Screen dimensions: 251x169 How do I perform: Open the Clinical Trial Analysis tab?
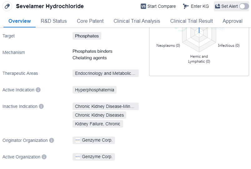[137, 21]
